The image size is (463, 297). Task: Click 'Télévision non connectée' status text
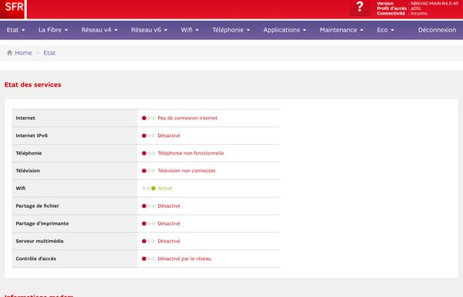point(187,171)
